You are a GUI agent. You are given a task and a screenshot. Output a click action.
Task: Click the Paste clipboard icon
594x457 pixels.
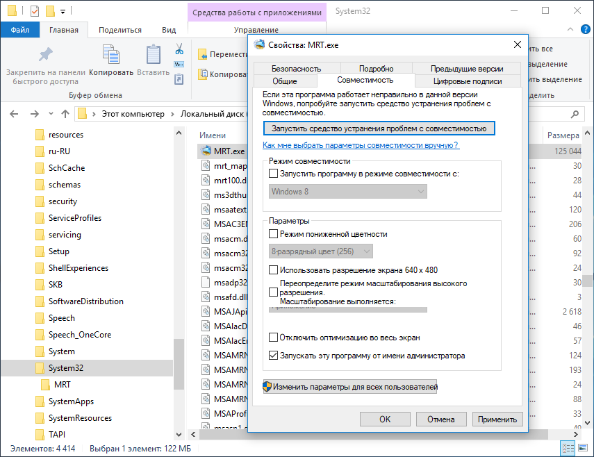[154, 54]
